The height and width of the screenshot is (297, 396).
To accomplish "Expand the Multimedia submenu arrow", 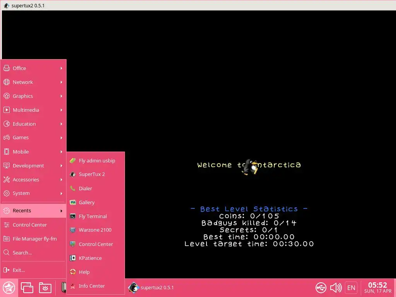I will point(61,110).
